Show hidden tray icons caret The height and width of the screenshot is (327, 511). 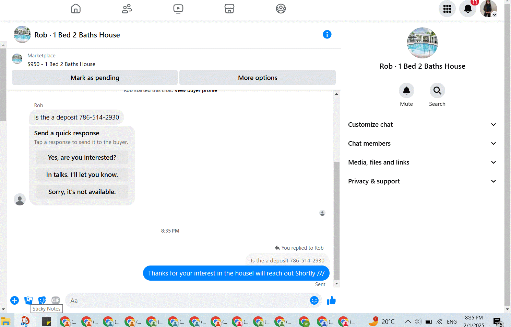tap(408, 322)
